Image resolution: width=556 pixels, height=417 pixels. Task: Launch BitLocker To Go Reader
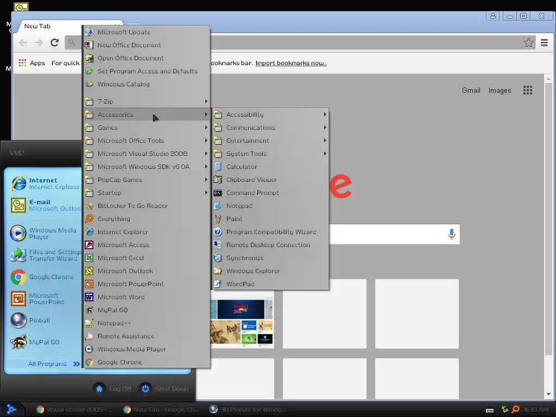coord(147,206)
